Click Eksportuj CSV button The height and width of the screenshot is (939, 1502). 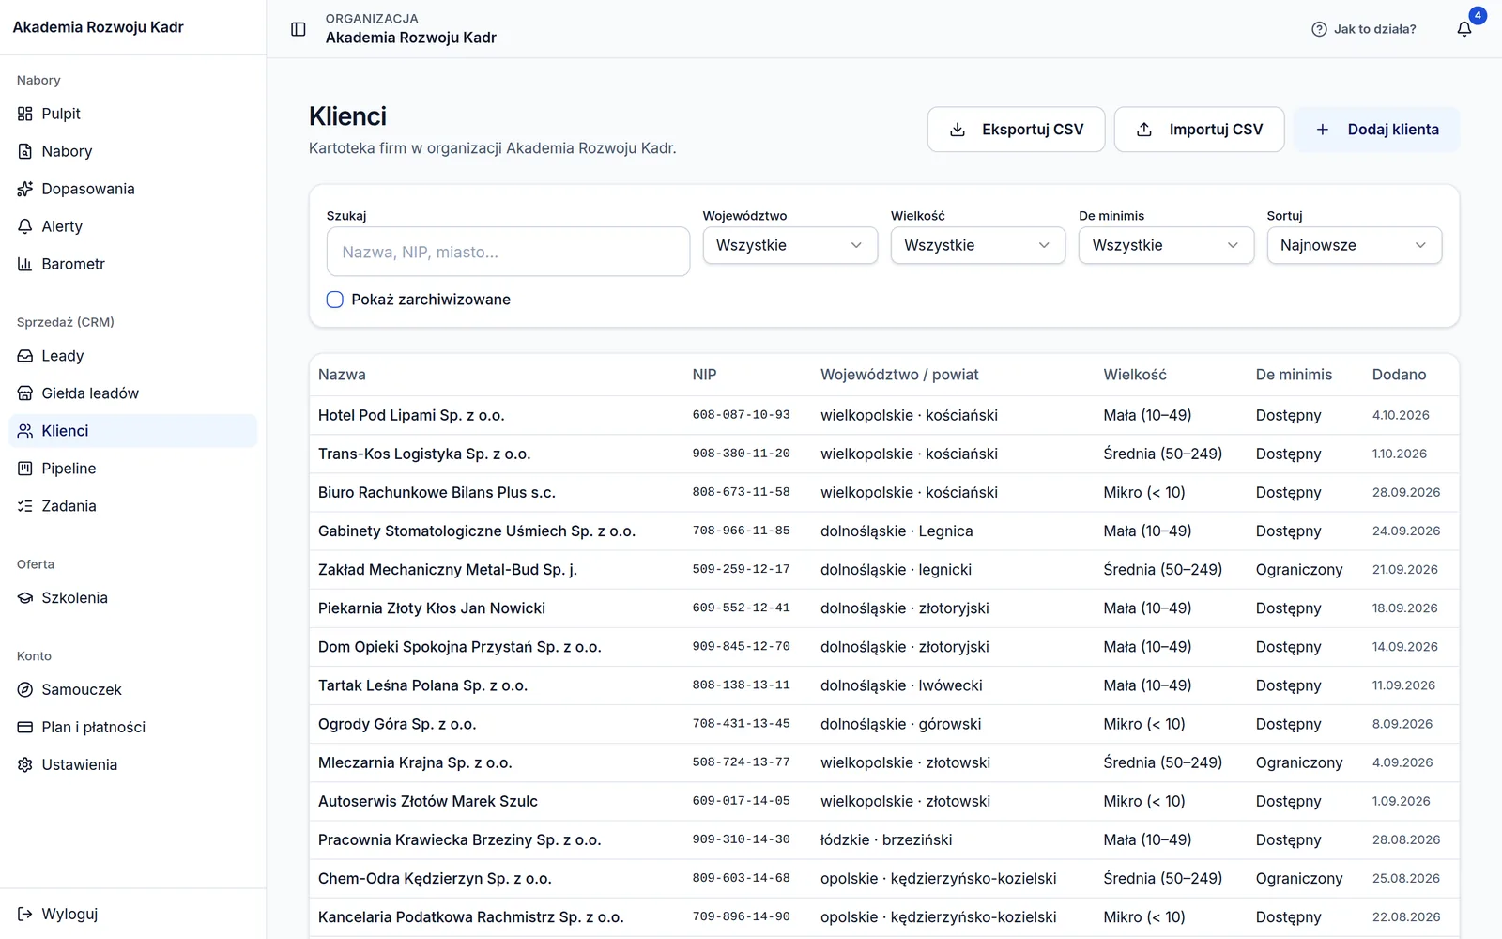click(x=1016, y=130)
